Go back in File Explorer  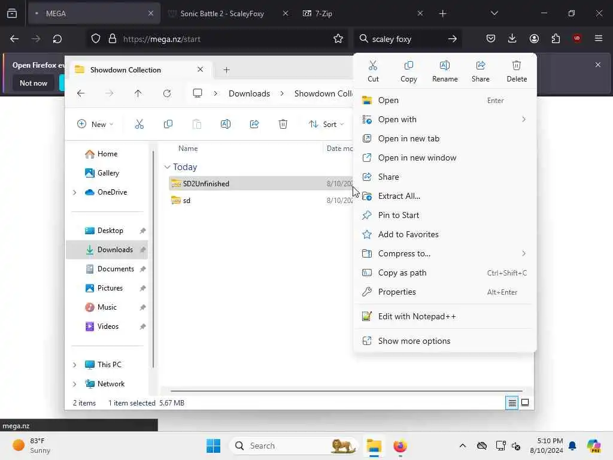click(x=81, y=93)
